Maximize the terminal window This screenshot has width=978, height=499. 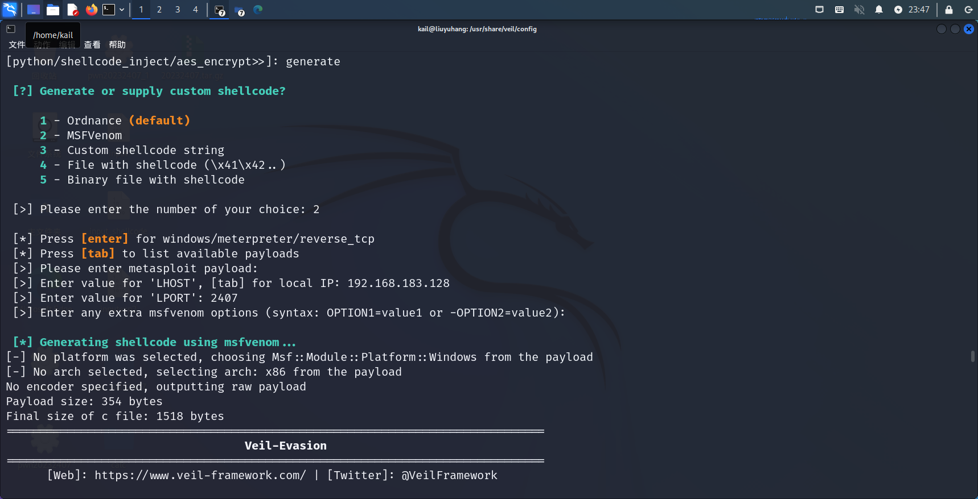pos(955,29)
